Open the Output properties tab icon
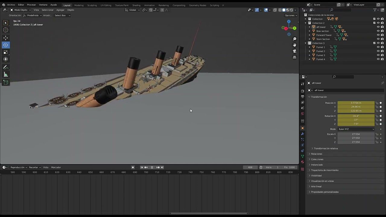Image resolution: width=386 pixels, height=217 pixels. (302, 96)
